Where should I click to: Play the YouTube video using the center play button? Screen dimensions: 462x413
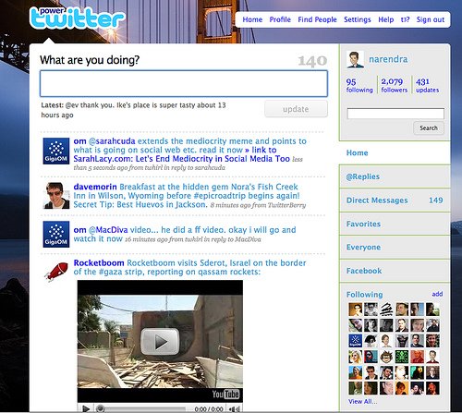[x=160, y=341]
